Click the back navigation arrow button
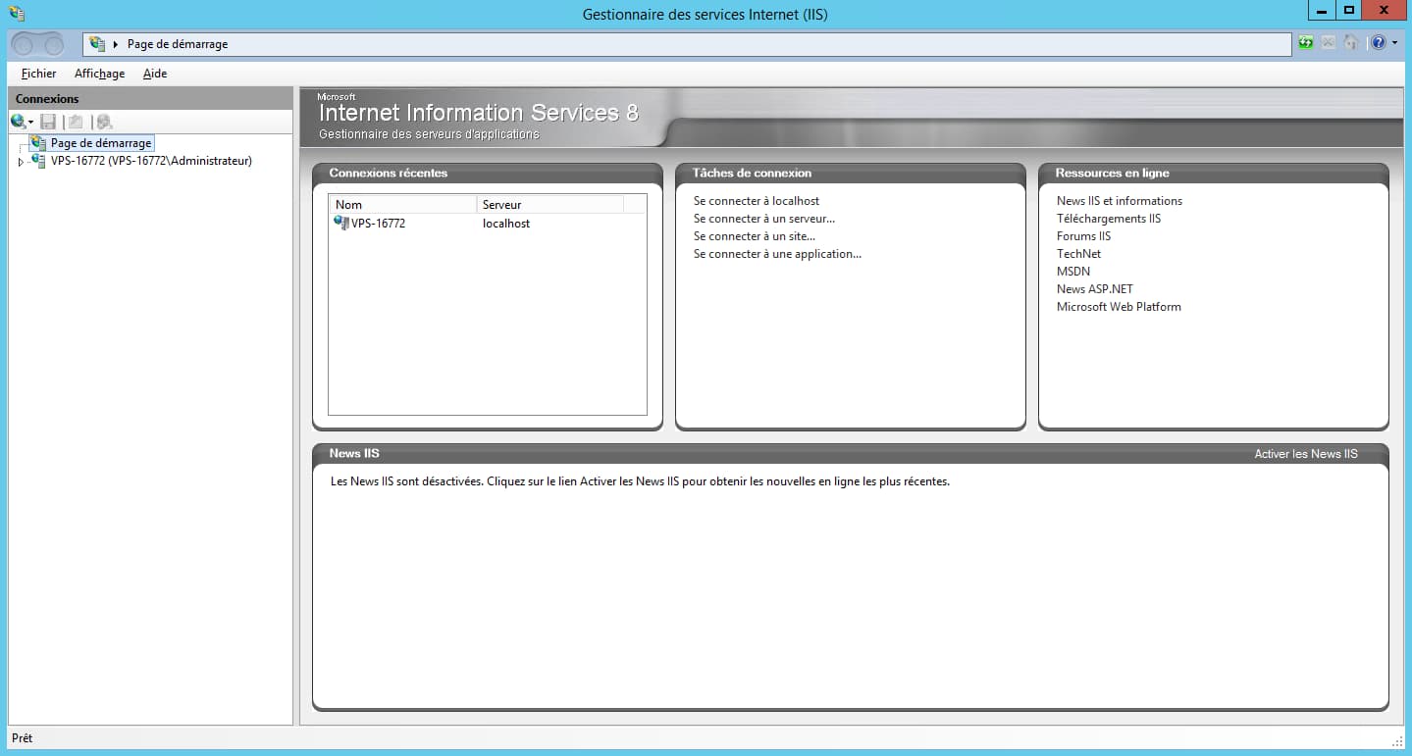This screenshot has width=1412, height=756. pyautogui.click(x=24, y=44)
